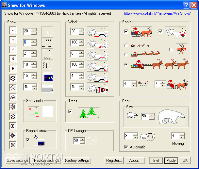Screen dimensions: 199x169
Task: Uncheck the Automatic bear checkbox
Action: [126, 147]
